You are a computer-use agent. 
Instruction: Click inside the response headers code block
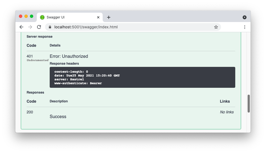165,77
